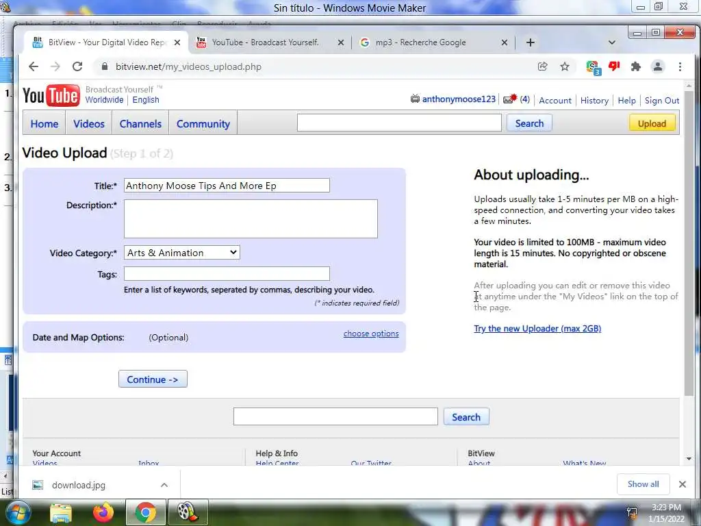Reload the BitView page
Image resolution: width=701 pixels, height=526 pixels.
pyautogui.click(x=77, y=66)
